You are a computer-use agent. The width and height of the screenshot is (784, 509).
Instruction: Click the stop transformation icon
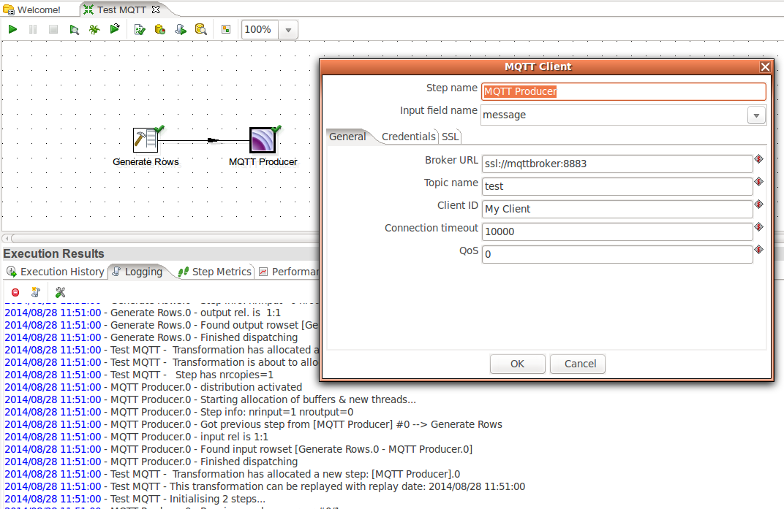click(x=53, y=29)
